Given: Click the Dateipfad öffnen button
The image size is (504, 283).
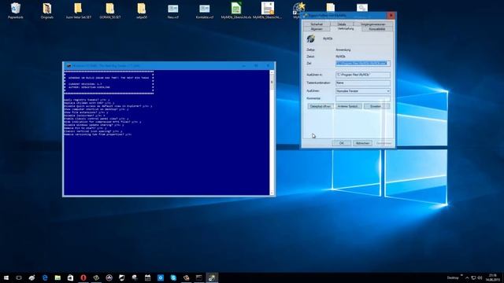Looking at the screenshot, I should click(x=321, y=106).
